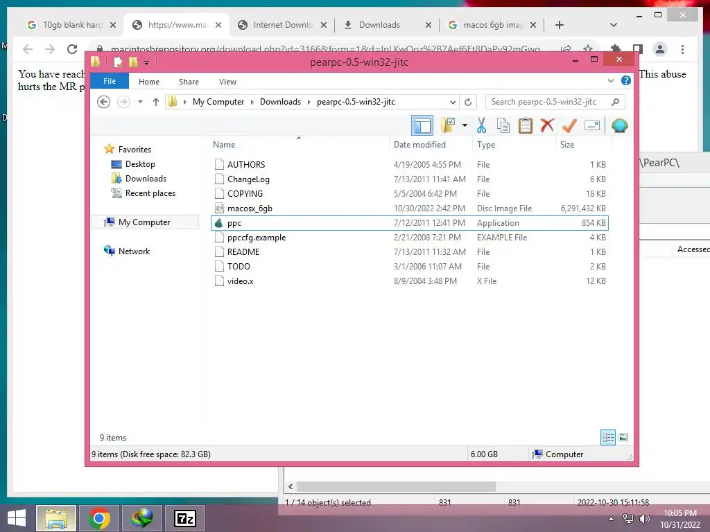Open recent locations dropdown arrow
Viewport: 710px width, 532px height.
[140, 102]
